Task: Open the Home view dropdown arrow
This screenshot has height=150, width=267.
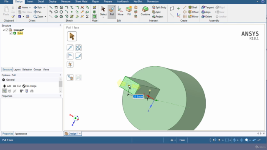Action: pyautogui.click(x=30, y=7)
